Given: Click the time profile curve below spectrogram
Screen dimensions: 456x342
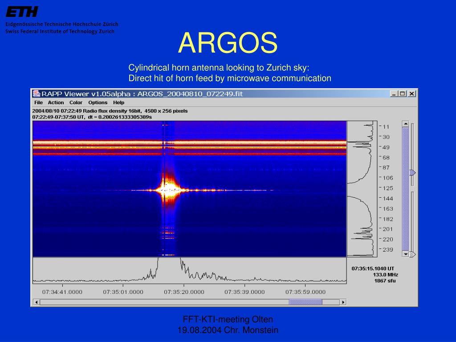Looking at the screenshot, I should [x=189, y=270].
